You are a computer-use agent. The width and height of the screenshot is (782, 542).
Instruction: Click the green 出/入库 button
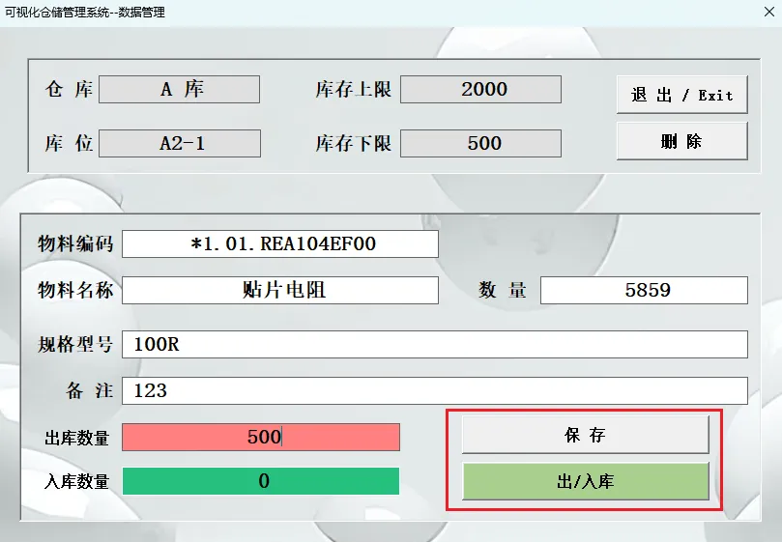(x=586, y=481)
